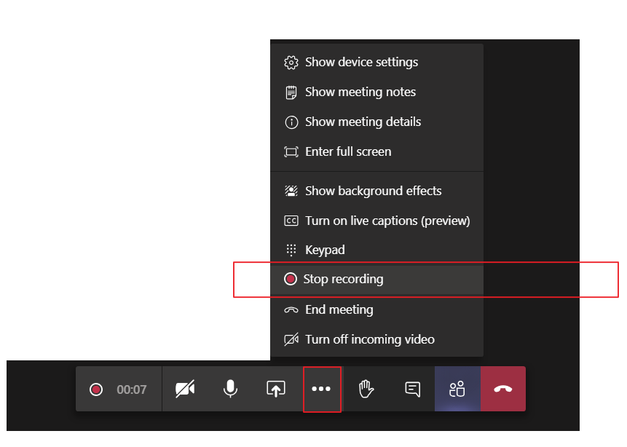
Task: Click the background effects person icon
Action: (x=291, y=191)
